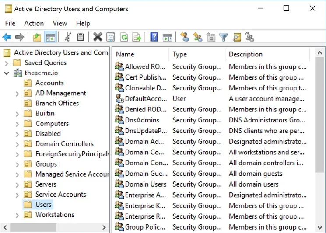Viewport: 326px width, 233px height.
Task: Open the Action menu
Action: (x=34, y=23)
